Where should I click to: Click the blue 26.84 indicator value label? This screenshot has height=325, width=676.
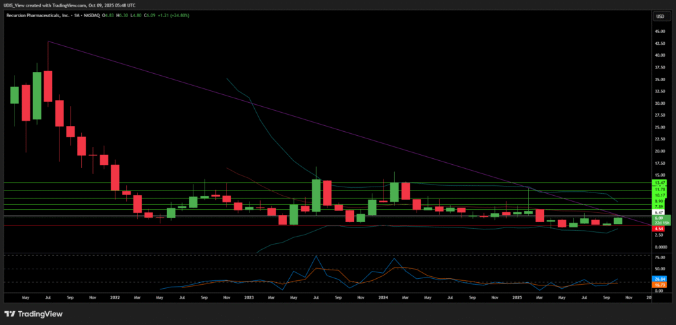(x=659, y=280)
